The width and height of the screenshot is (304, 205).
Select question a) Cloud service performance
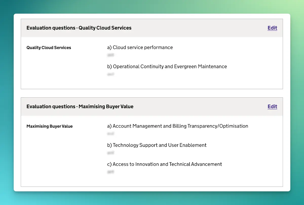140,47
